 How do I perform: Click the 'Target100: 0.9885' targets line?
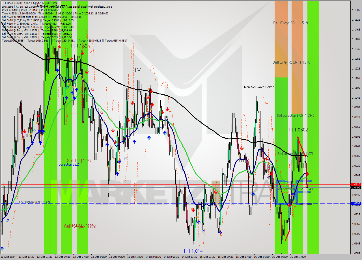coord(64,40)
